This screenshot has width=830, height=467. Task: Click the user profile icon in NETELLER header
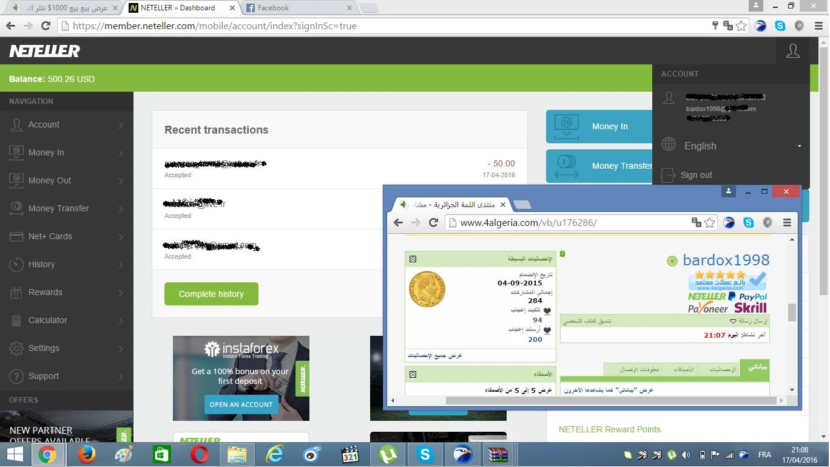[792, 51]
